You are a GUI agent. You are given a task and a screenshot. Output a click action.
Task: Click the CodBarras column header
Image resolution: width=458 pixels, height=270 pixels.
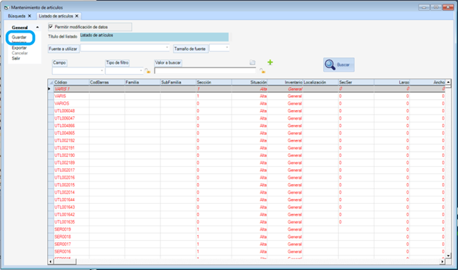107,83
